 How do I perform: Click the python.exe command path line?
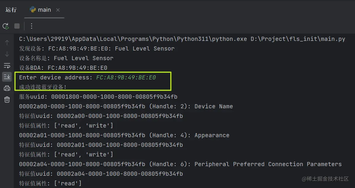tap(182, 39)
